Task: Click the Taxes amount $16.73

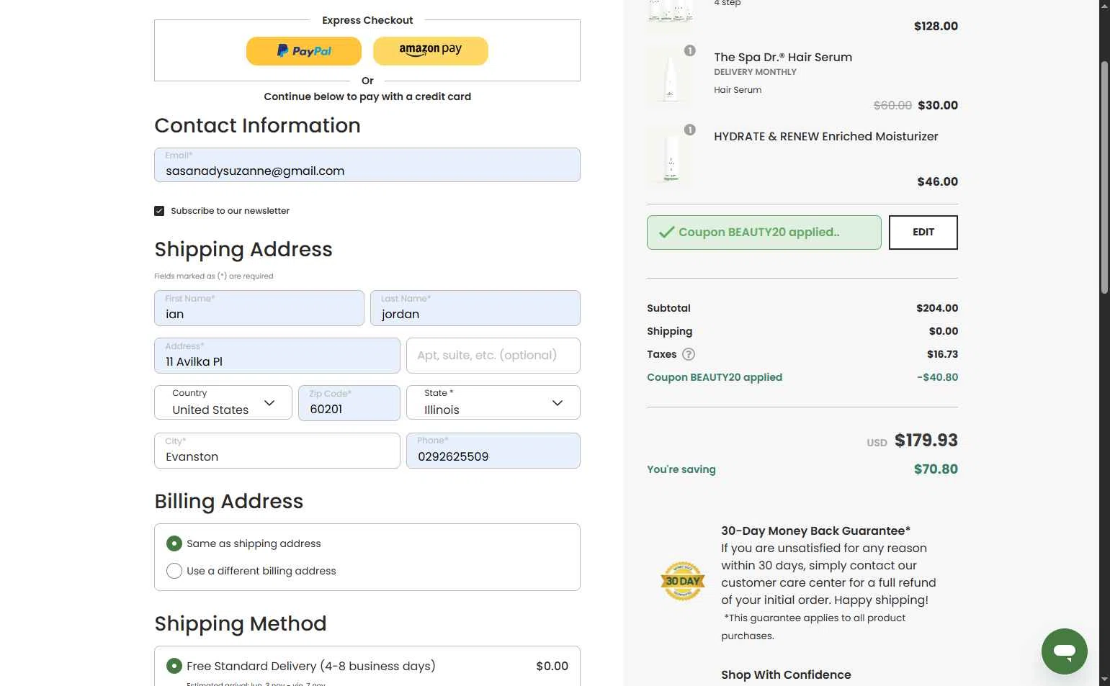Action: [x=942, y=354]
